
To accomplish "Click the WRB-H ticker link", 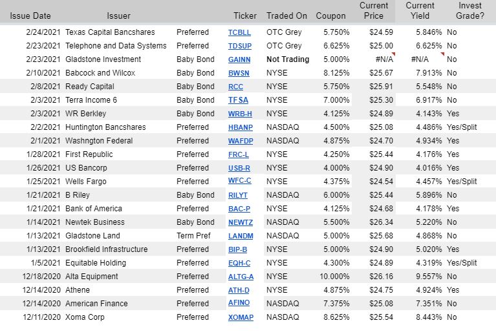I will click(240, 114).
